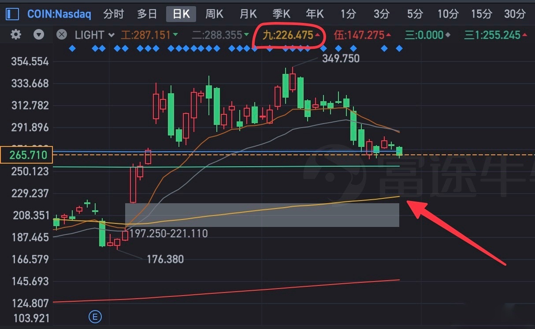
Task: Switch to 1分 one-minute chart
Action: tap(348, 14)
